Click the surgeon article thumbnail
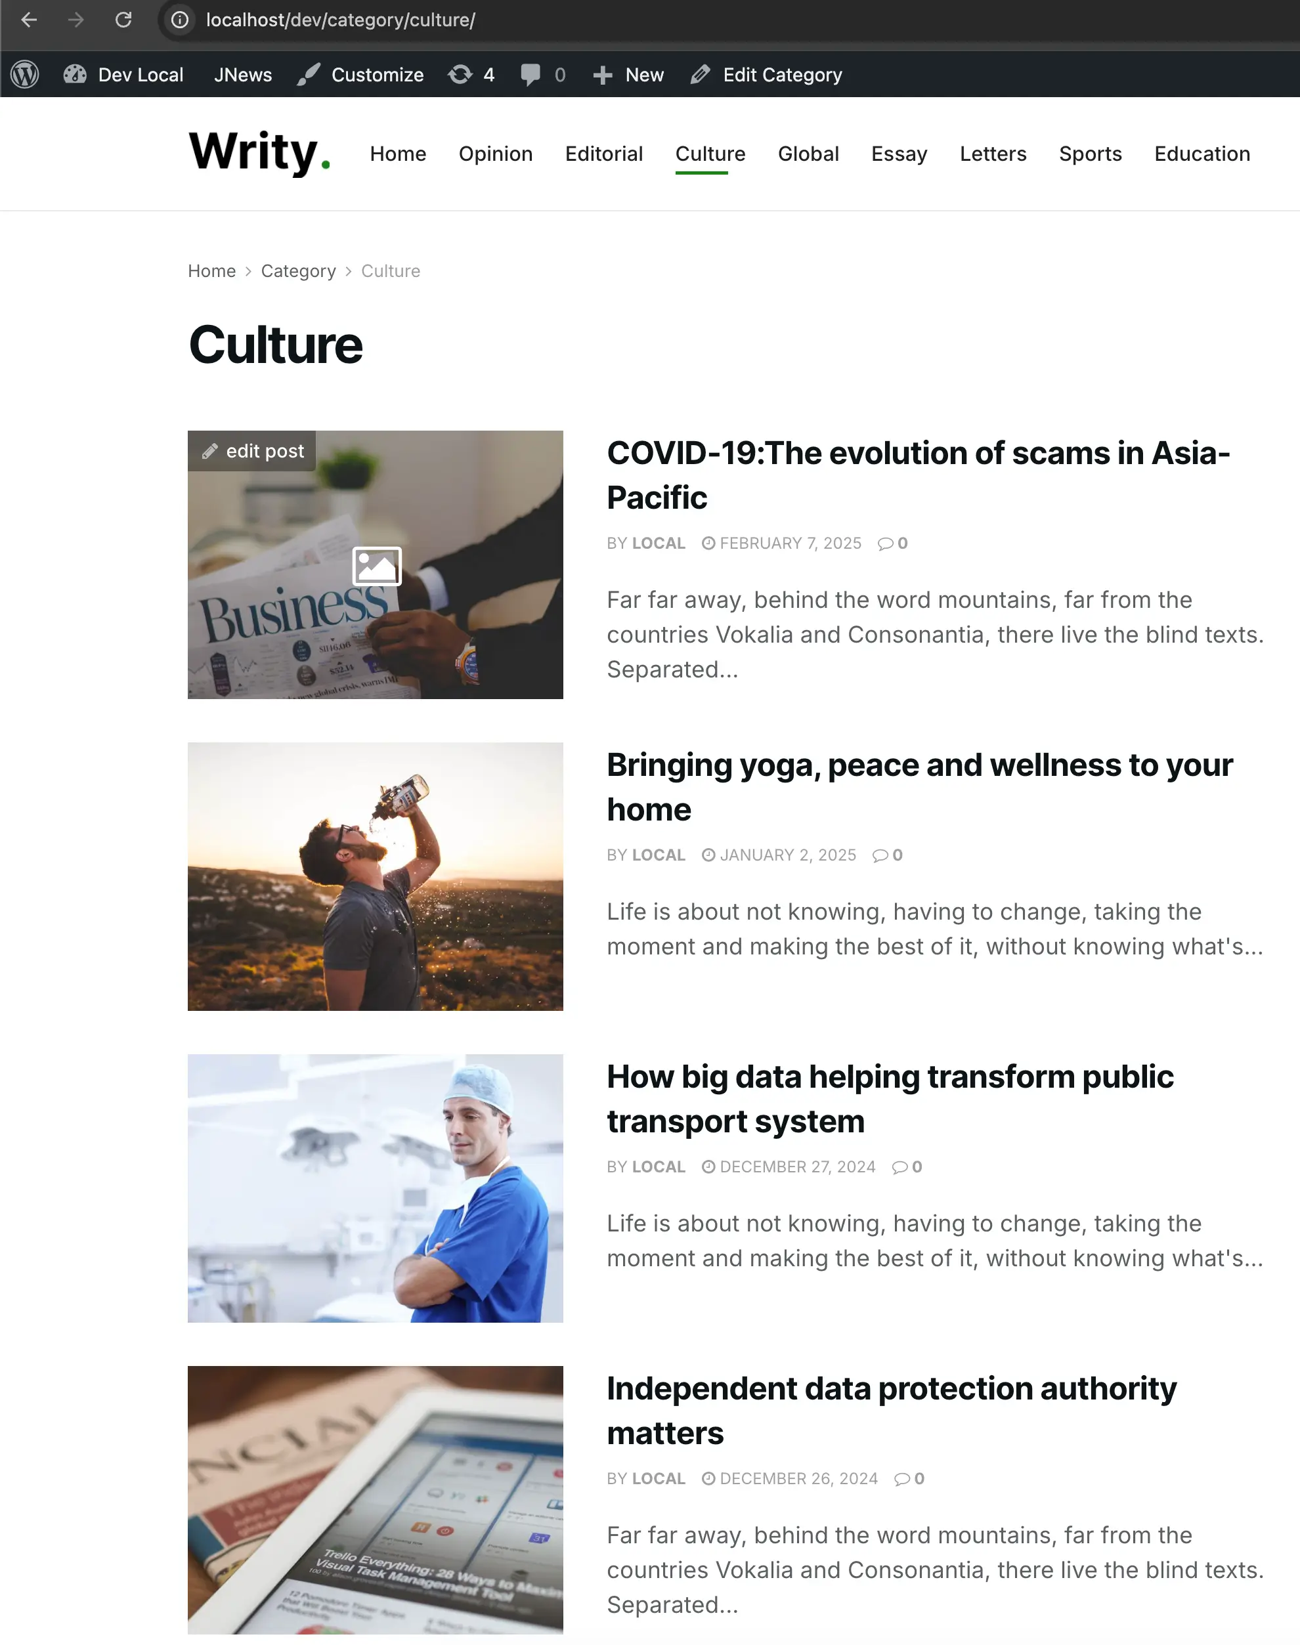Viewport: 1300px width, 1645px height. 376,1187
